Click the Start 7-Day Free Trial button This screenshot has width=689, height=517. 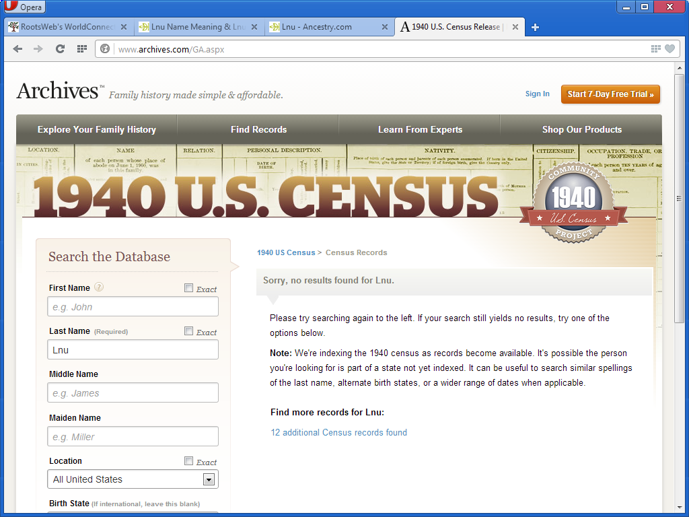[610, 94]
